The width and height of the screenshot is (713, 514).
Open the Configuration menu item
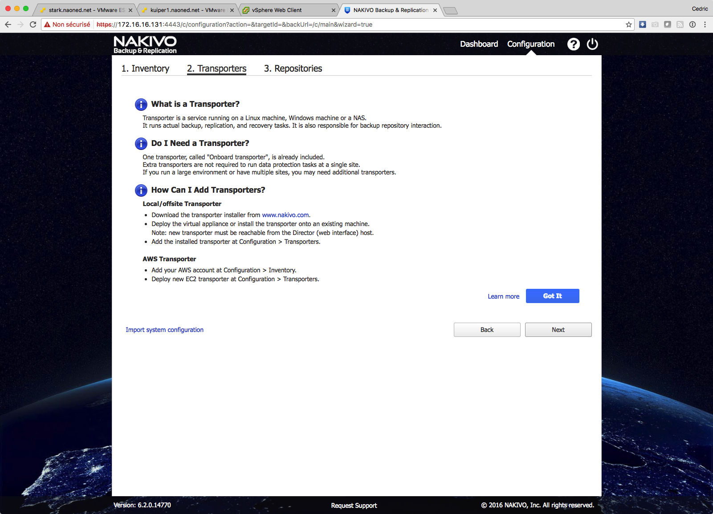click(530, 44)
